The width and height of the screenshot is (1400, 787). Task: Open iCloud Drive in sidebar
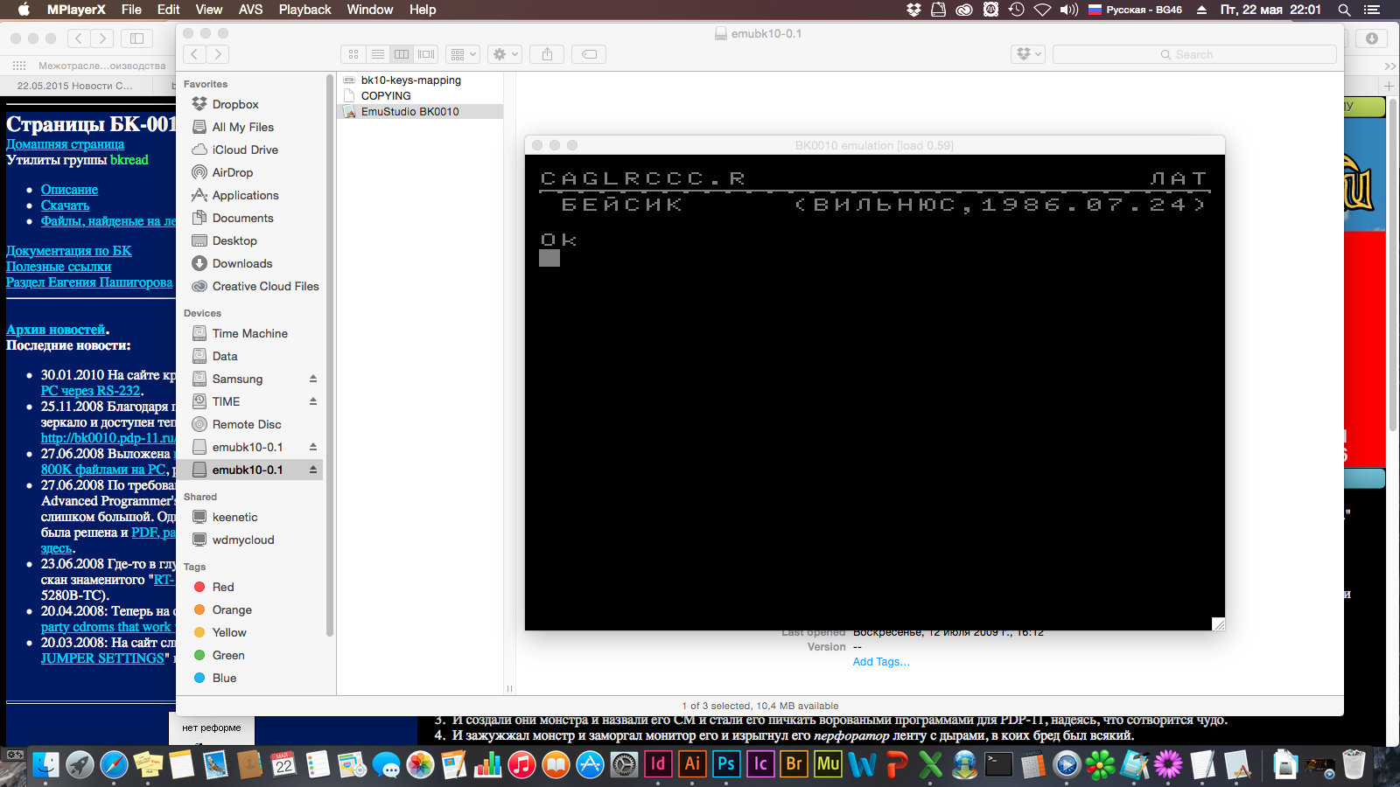point(245,150)
